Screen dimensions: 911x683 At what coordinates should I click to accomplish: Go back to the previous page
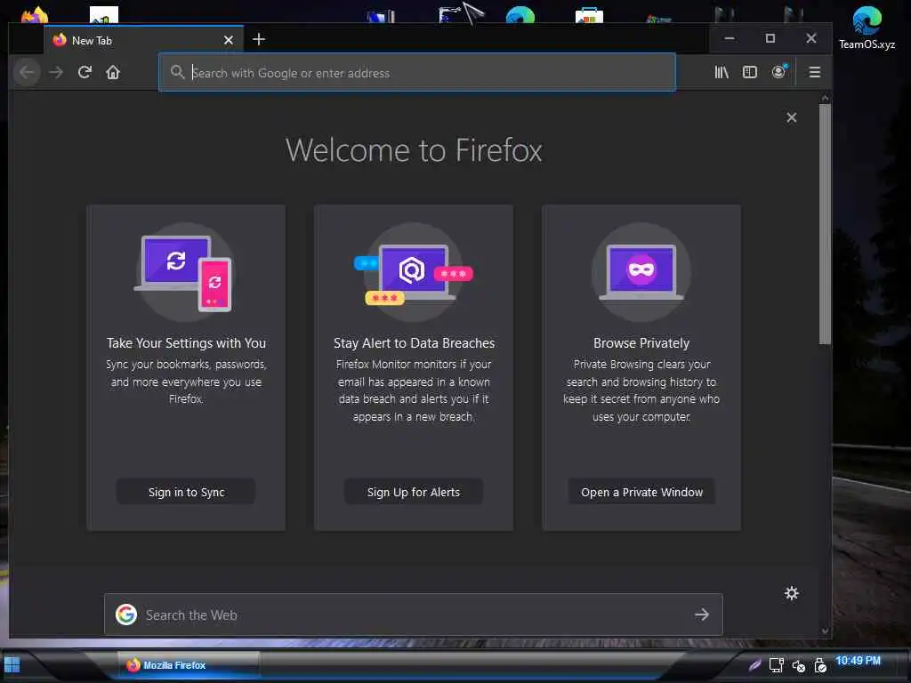[x=27, y=73]
